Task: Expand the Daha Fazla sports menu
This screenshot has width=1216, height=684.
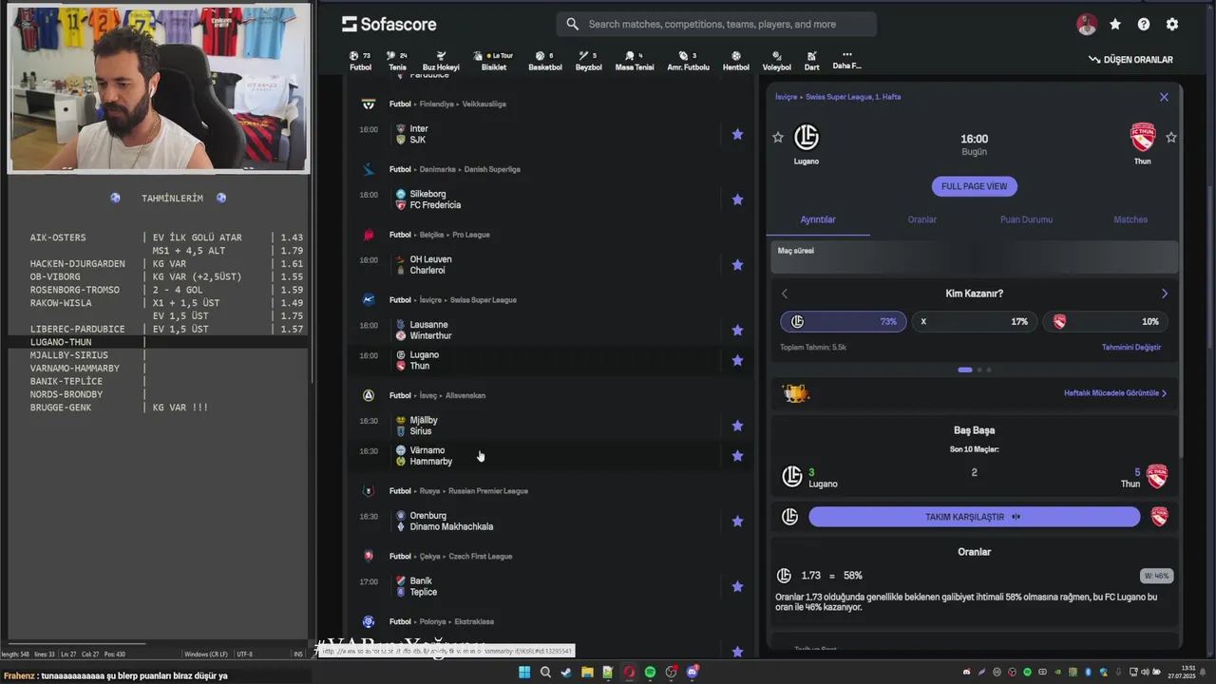Action: click(846, 60)
